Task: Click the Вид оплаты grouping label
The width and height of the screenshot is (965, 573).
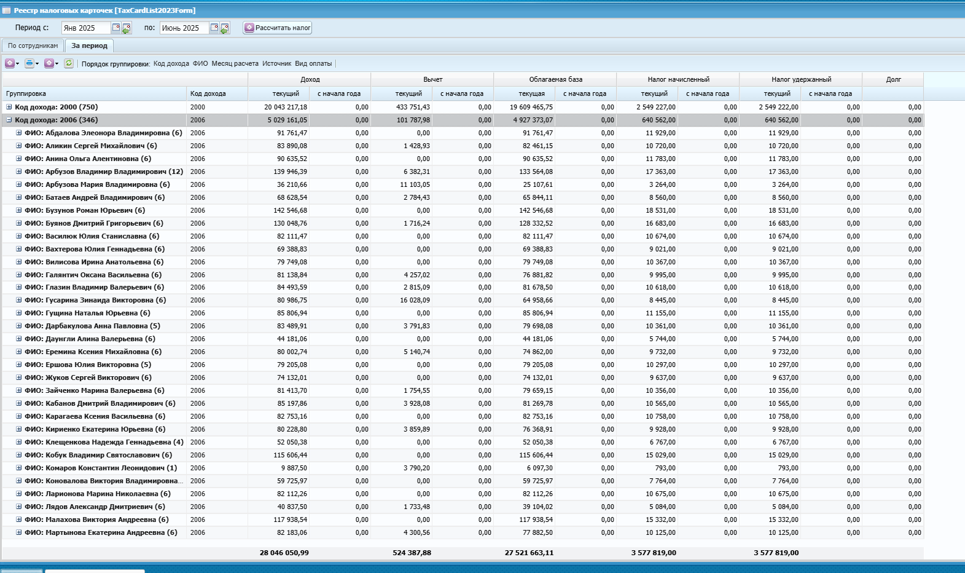Action: click(313, 63)
